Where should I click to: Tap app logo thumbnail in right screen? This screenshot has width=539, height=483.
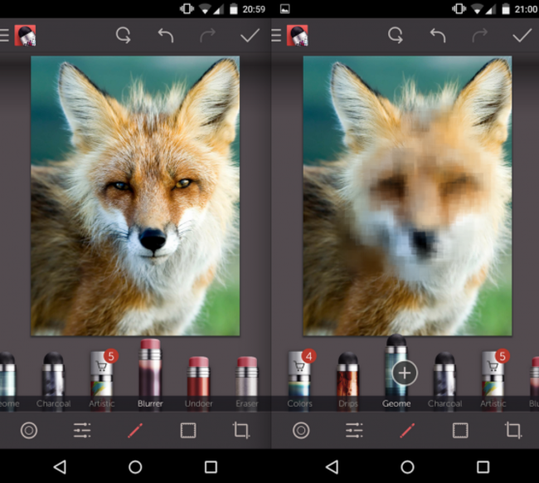point(298,35)
